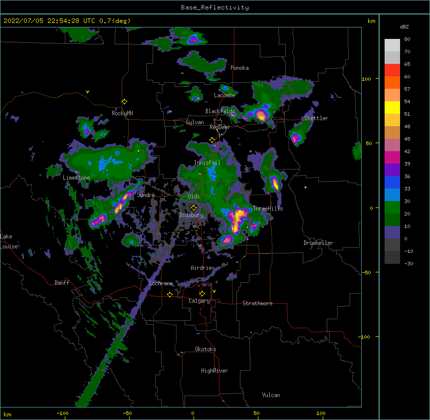
Task: Click the Lake Louise label
Action: [x=8, y=241]
